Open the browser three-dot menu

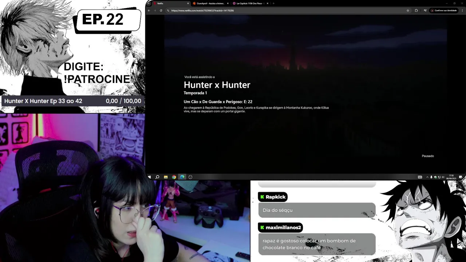click(x=462, y=11)
